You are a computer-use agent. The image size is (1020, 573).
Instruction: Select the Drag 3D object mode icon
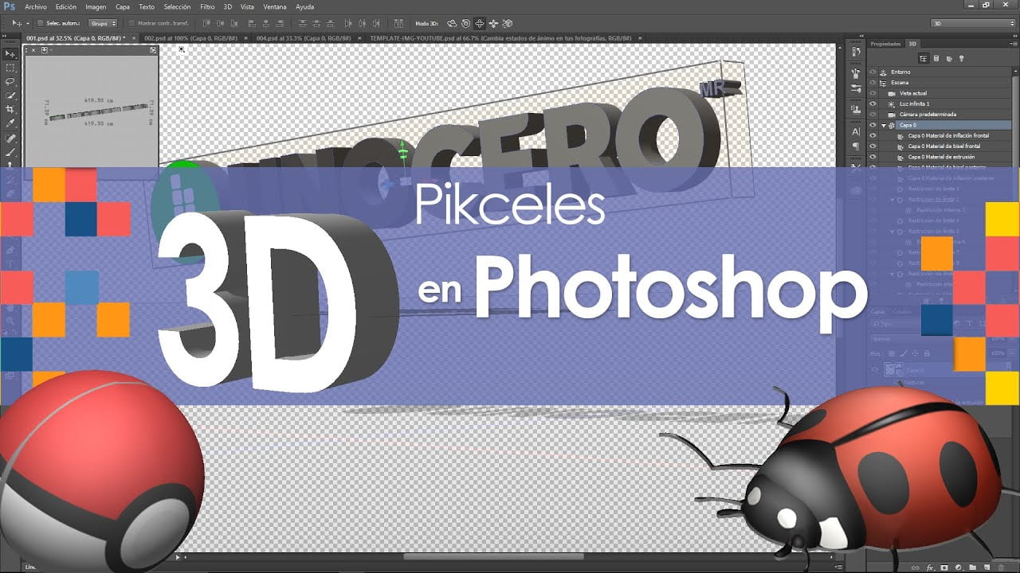(479, 23)
